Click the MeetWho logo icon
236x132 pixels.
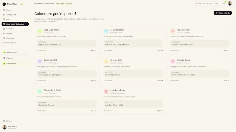point(4,4)
